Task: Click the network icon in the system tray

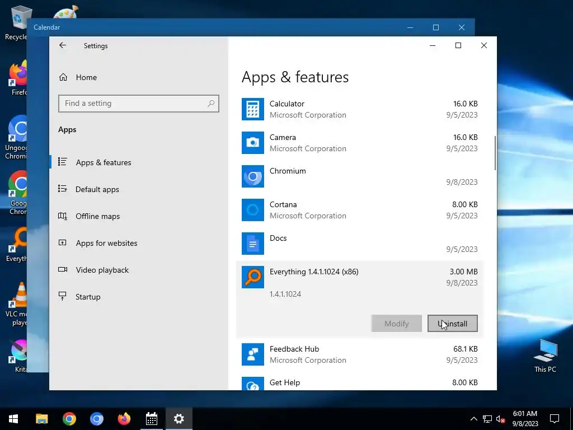Action: pyautogui.click(x=487, y=419)
